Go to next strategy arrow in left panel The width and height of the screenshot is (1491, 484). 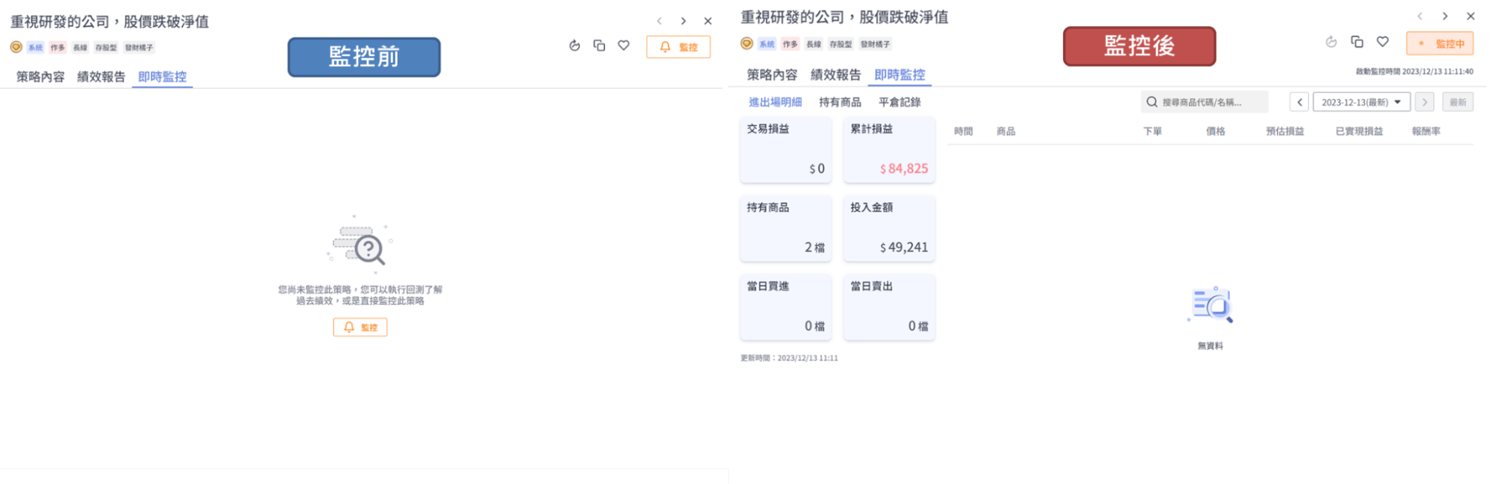pyautogui.click(x=683, y=22)
